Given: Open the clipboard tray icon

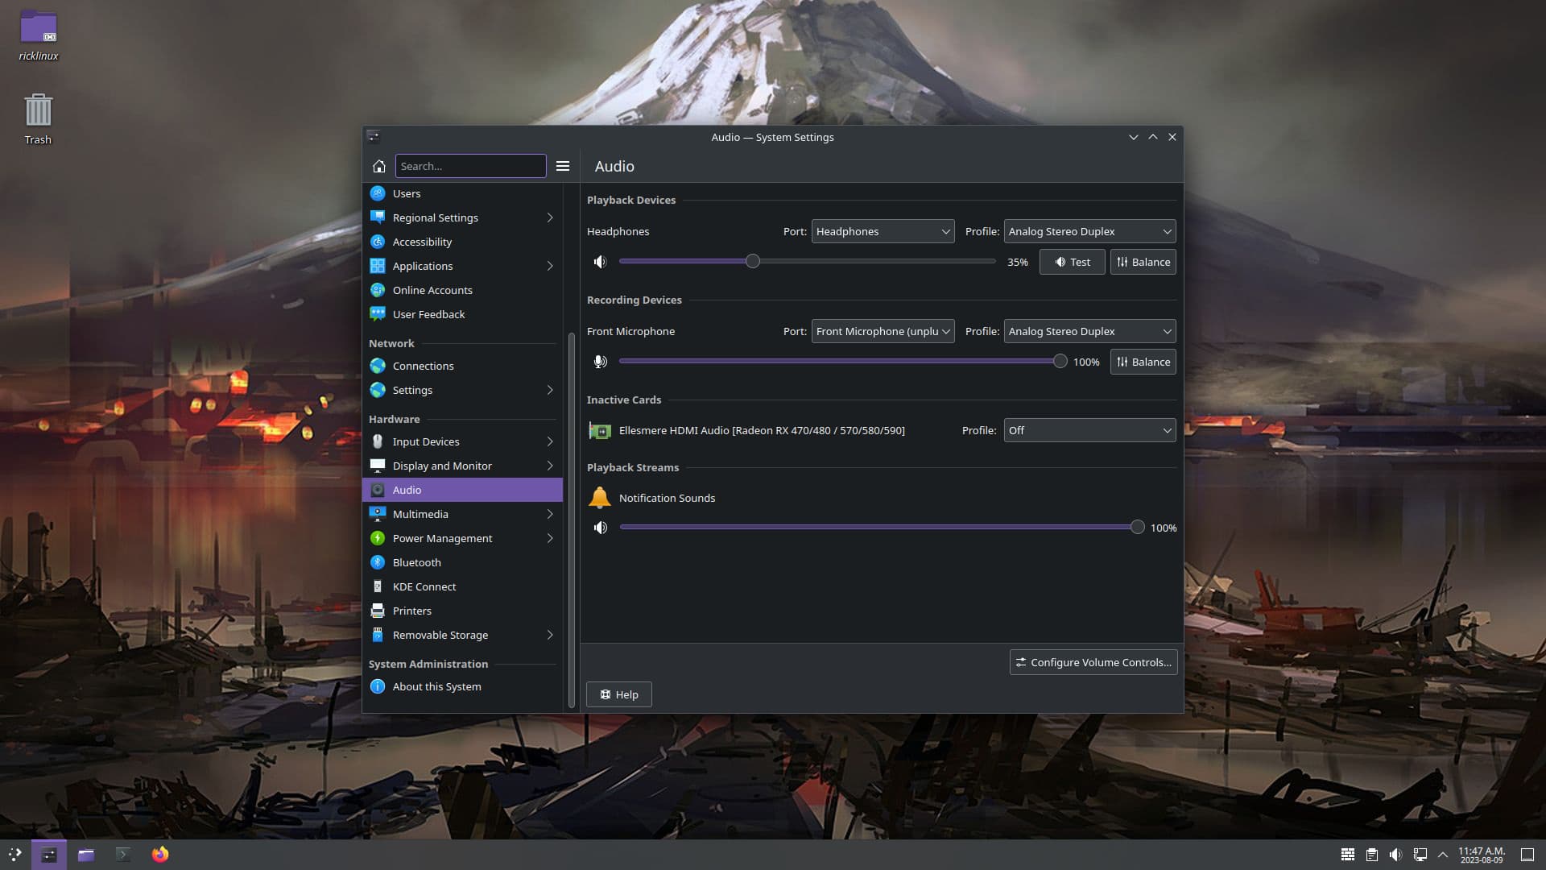Looking at the screenshot, I should click(x=1371, y=855).
